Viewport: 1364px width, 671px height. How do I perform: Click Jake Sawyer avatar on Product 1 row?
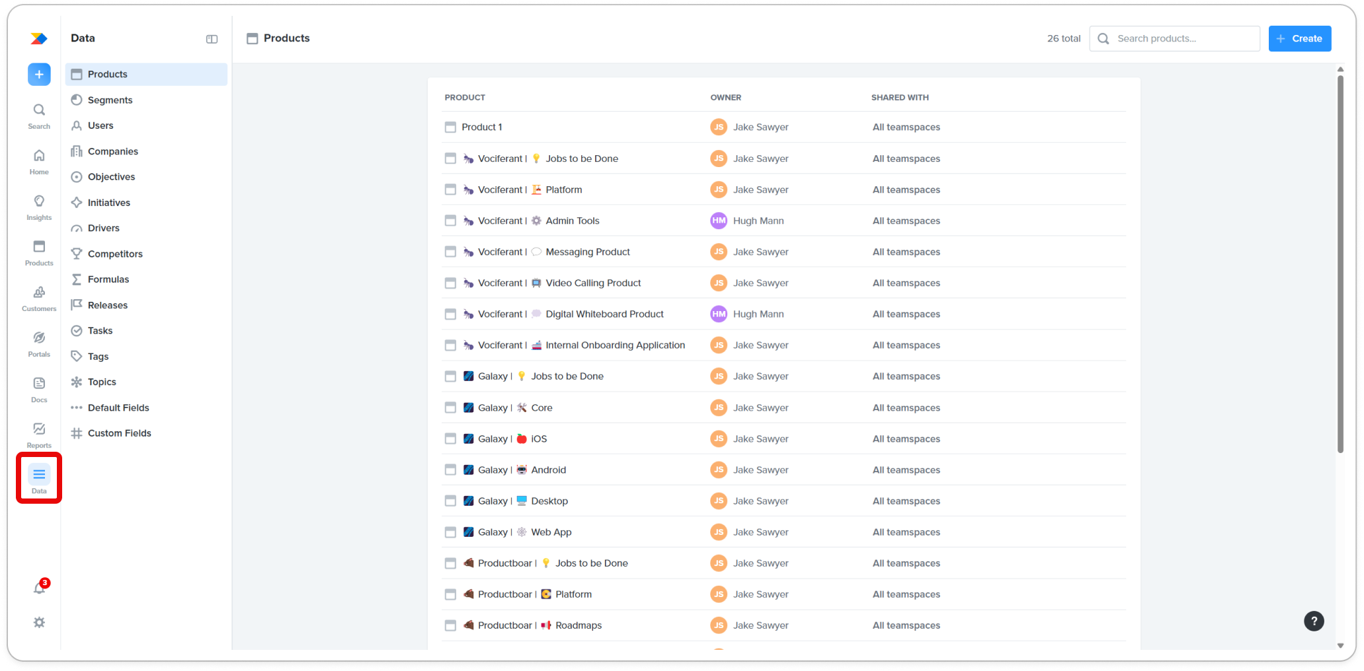pyautogui.click(x=719, y=127)
